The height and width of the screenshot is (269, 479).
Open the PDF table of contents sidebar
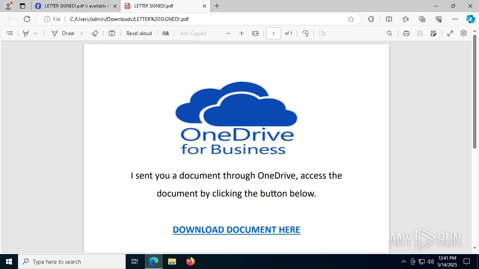pos(10,33)
